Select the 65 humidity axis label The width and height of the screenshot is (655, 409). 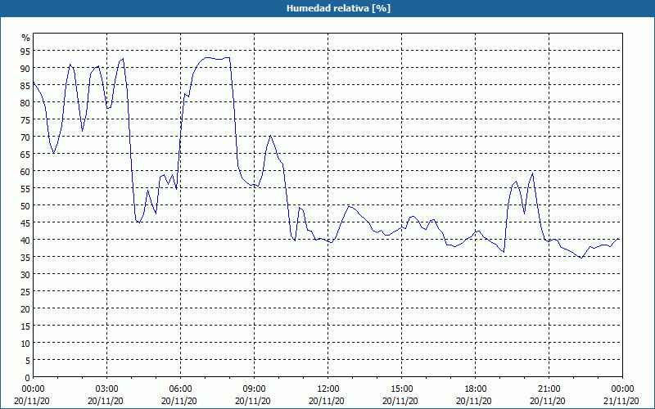point(25,154)
